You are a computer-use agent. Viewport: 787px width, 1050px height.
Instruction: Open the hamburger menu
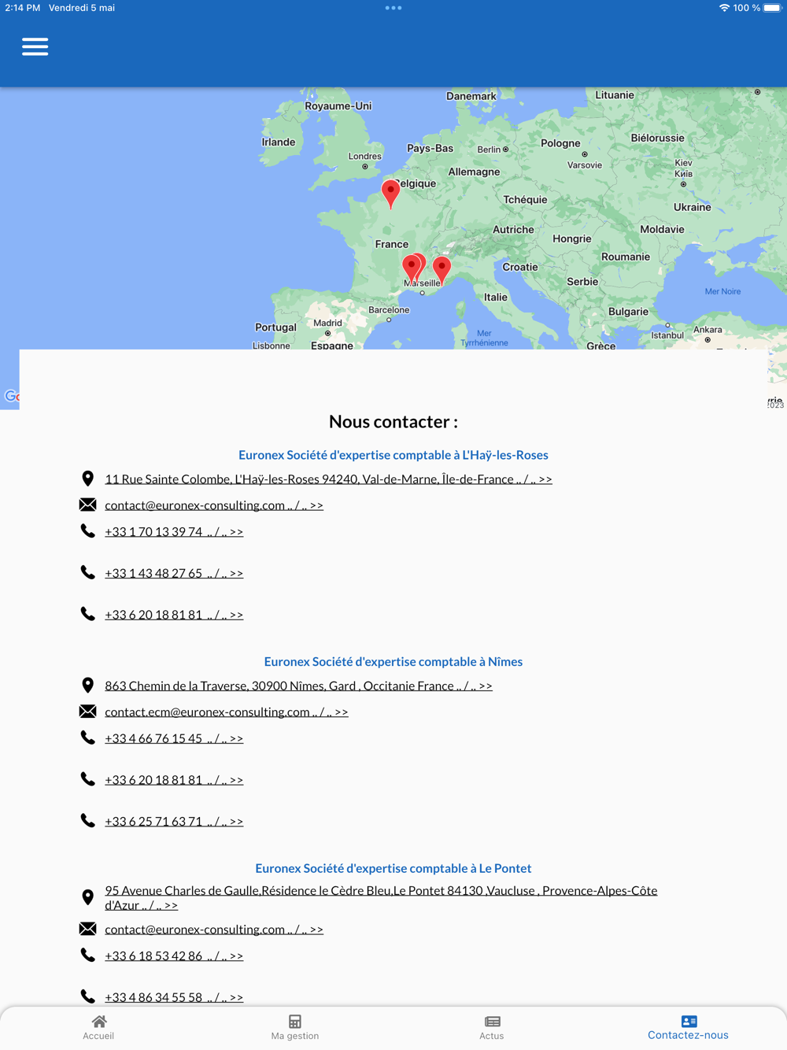35,46
